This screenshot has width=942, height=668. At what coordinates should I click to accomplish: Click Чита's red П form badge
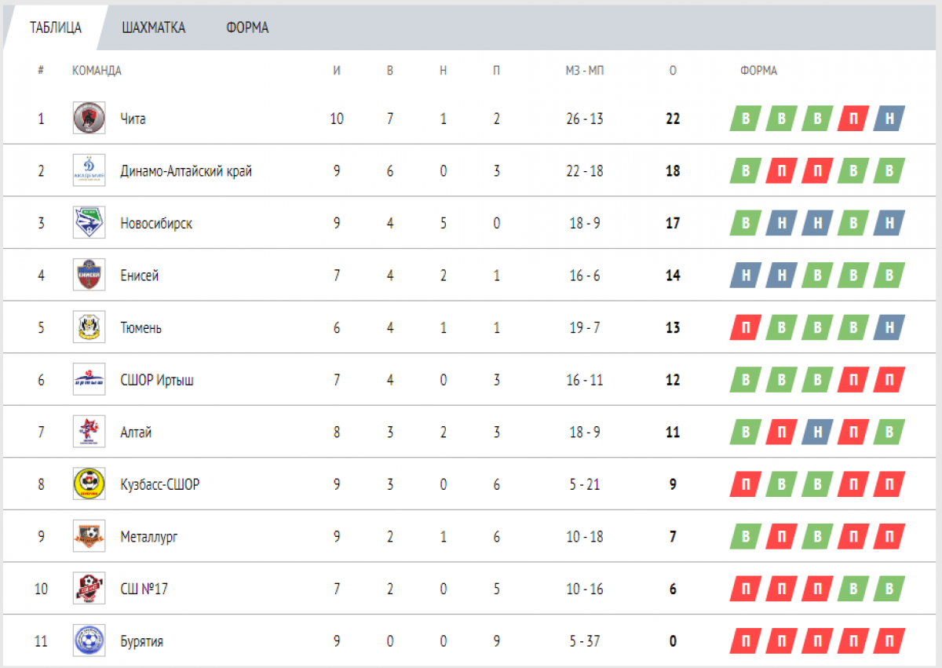click(853, 119)
